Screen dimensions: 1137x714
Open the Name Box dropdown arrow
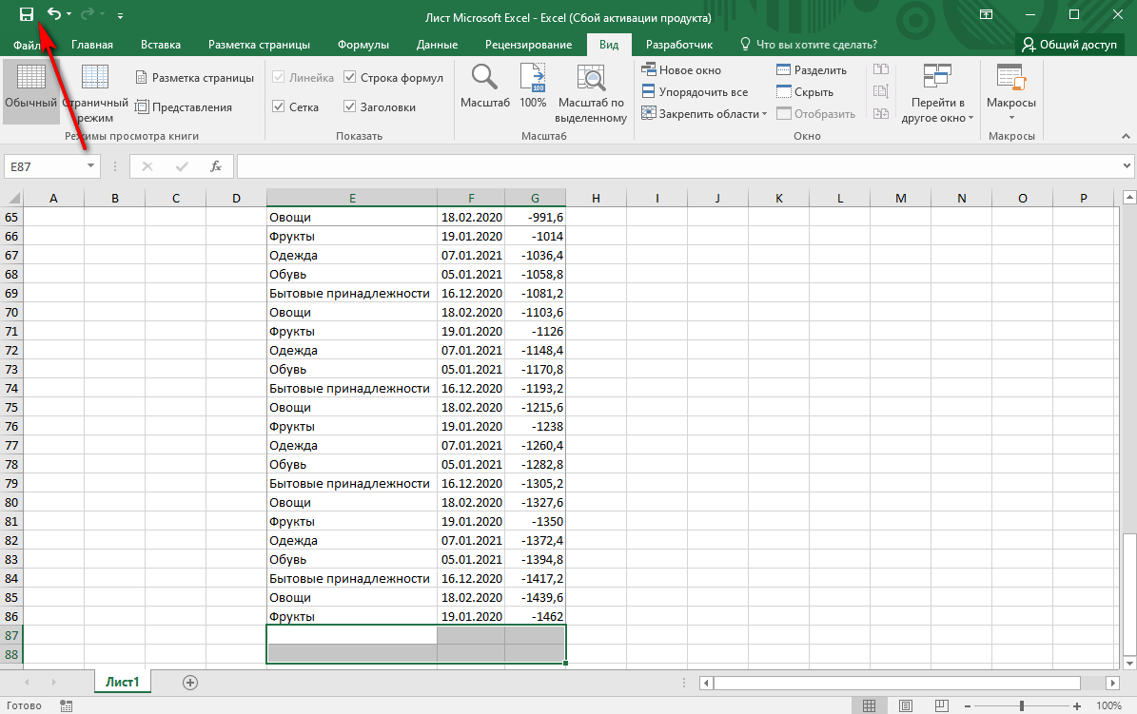91,166
